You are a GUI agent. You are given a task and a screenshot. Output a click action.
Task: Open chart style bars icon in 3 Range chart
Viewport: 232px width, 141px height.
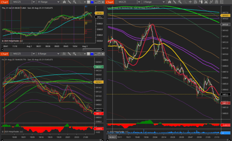point(170,2)
